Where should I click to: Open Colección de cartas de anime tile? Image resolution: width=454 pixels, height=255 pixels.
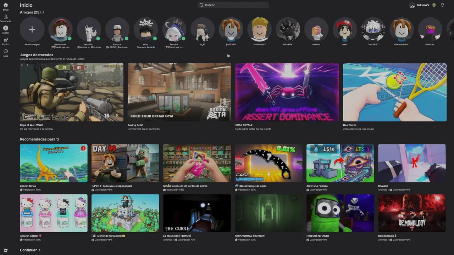tap(197, 163)
